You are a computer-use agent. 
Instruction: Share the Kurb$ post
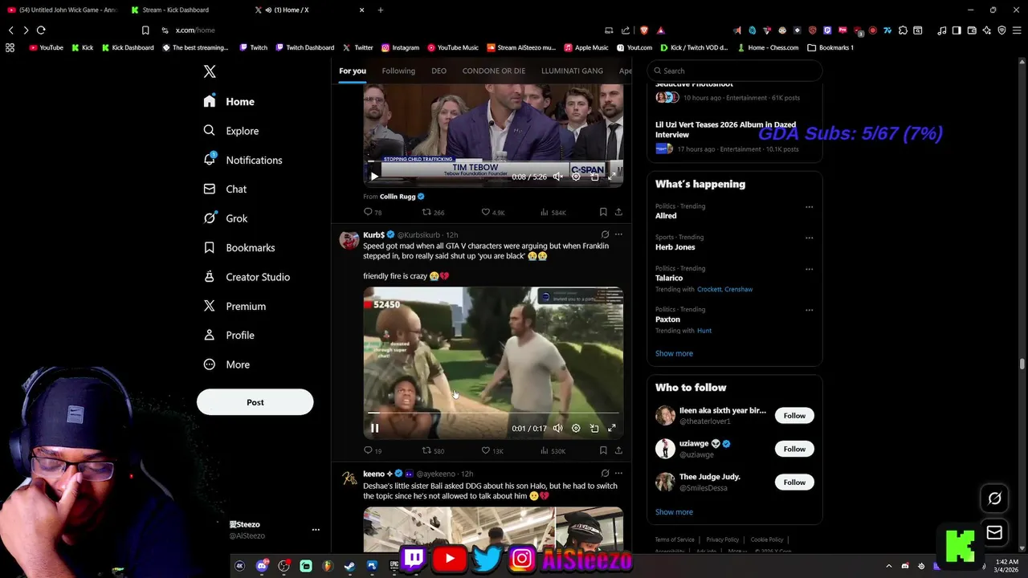coord(618,450)
